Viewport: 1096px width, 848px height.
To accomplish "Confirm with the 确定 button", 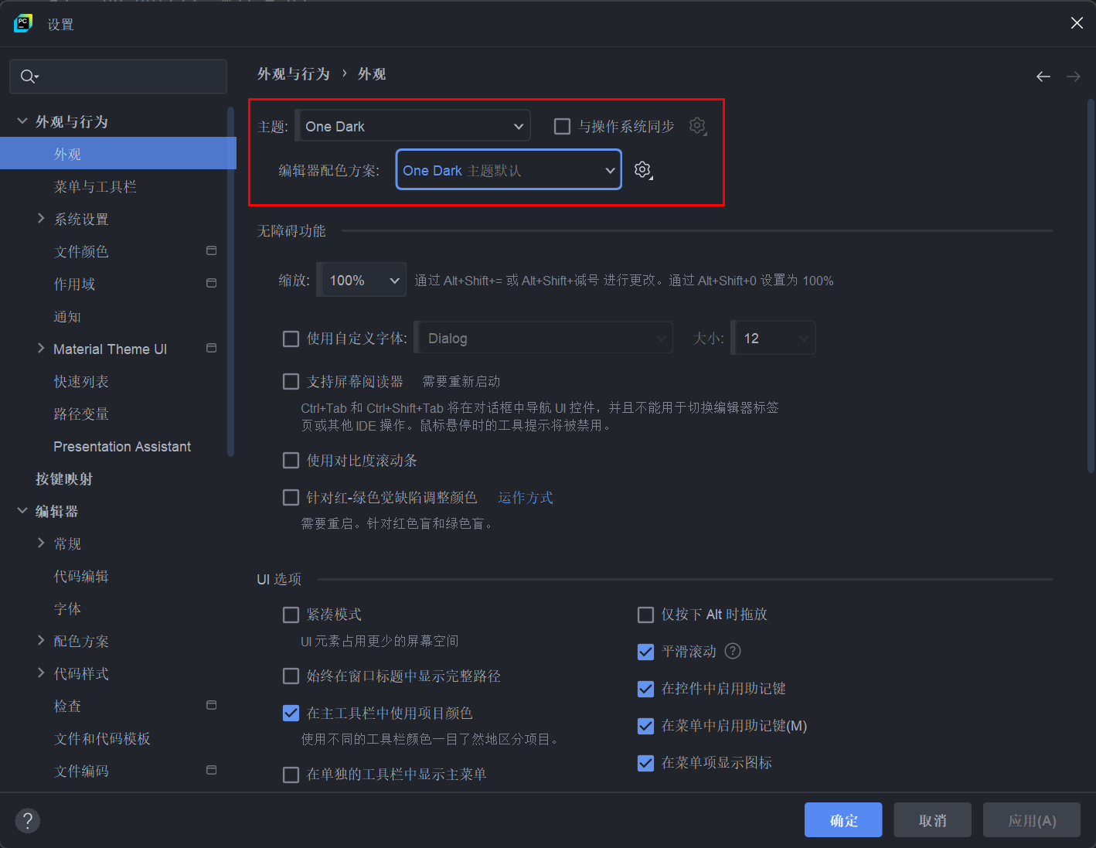I will coord(843,819).
